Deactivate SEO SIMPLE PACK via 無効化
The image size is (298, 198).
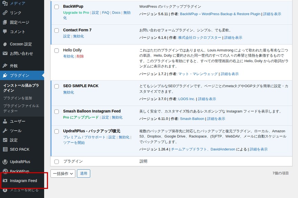click(68, 92)
